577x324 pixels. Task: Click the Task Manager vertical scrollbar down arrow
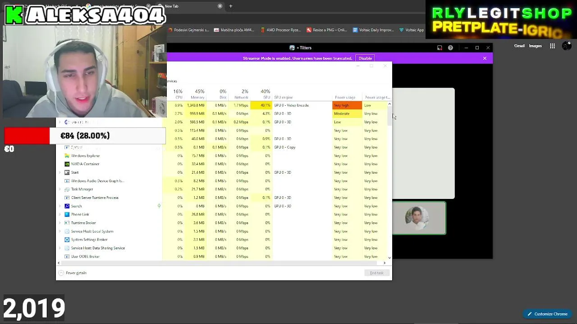tap(389, 258)
